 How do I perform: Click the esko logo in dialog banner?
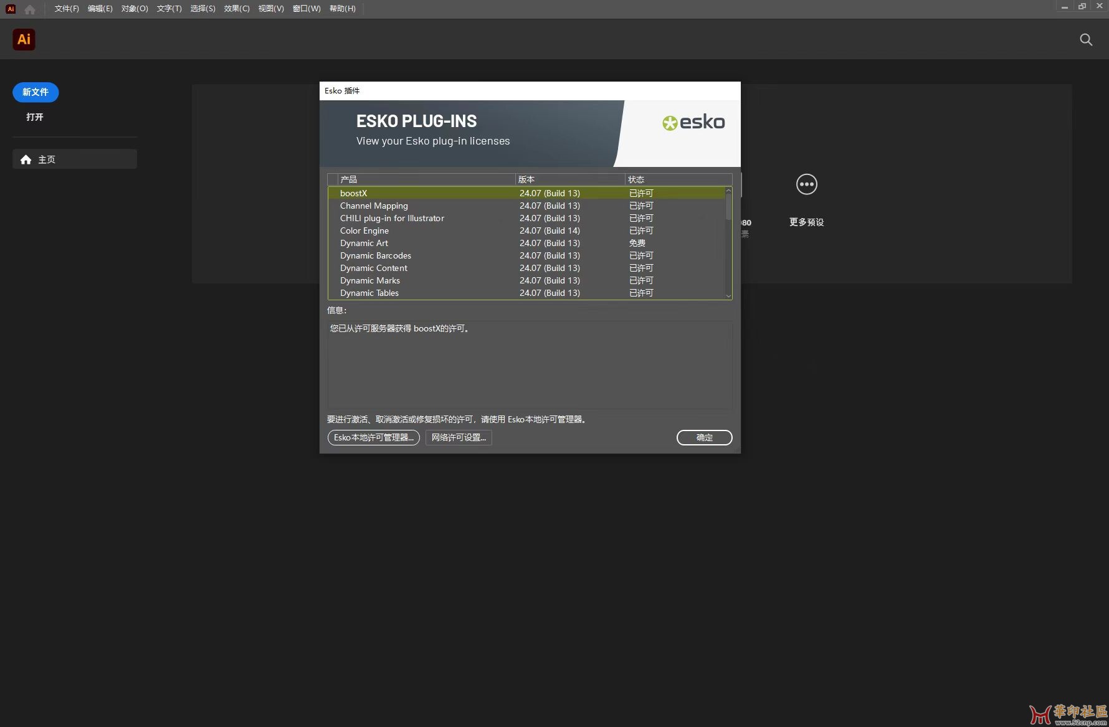pos(693,122)
